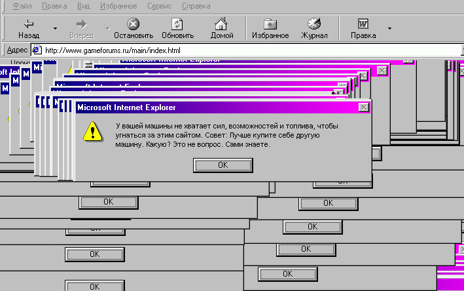This screenshot has height=291, width=464.
Task: Refresh the page with the Обновить icon
Action: coord(177,24)
